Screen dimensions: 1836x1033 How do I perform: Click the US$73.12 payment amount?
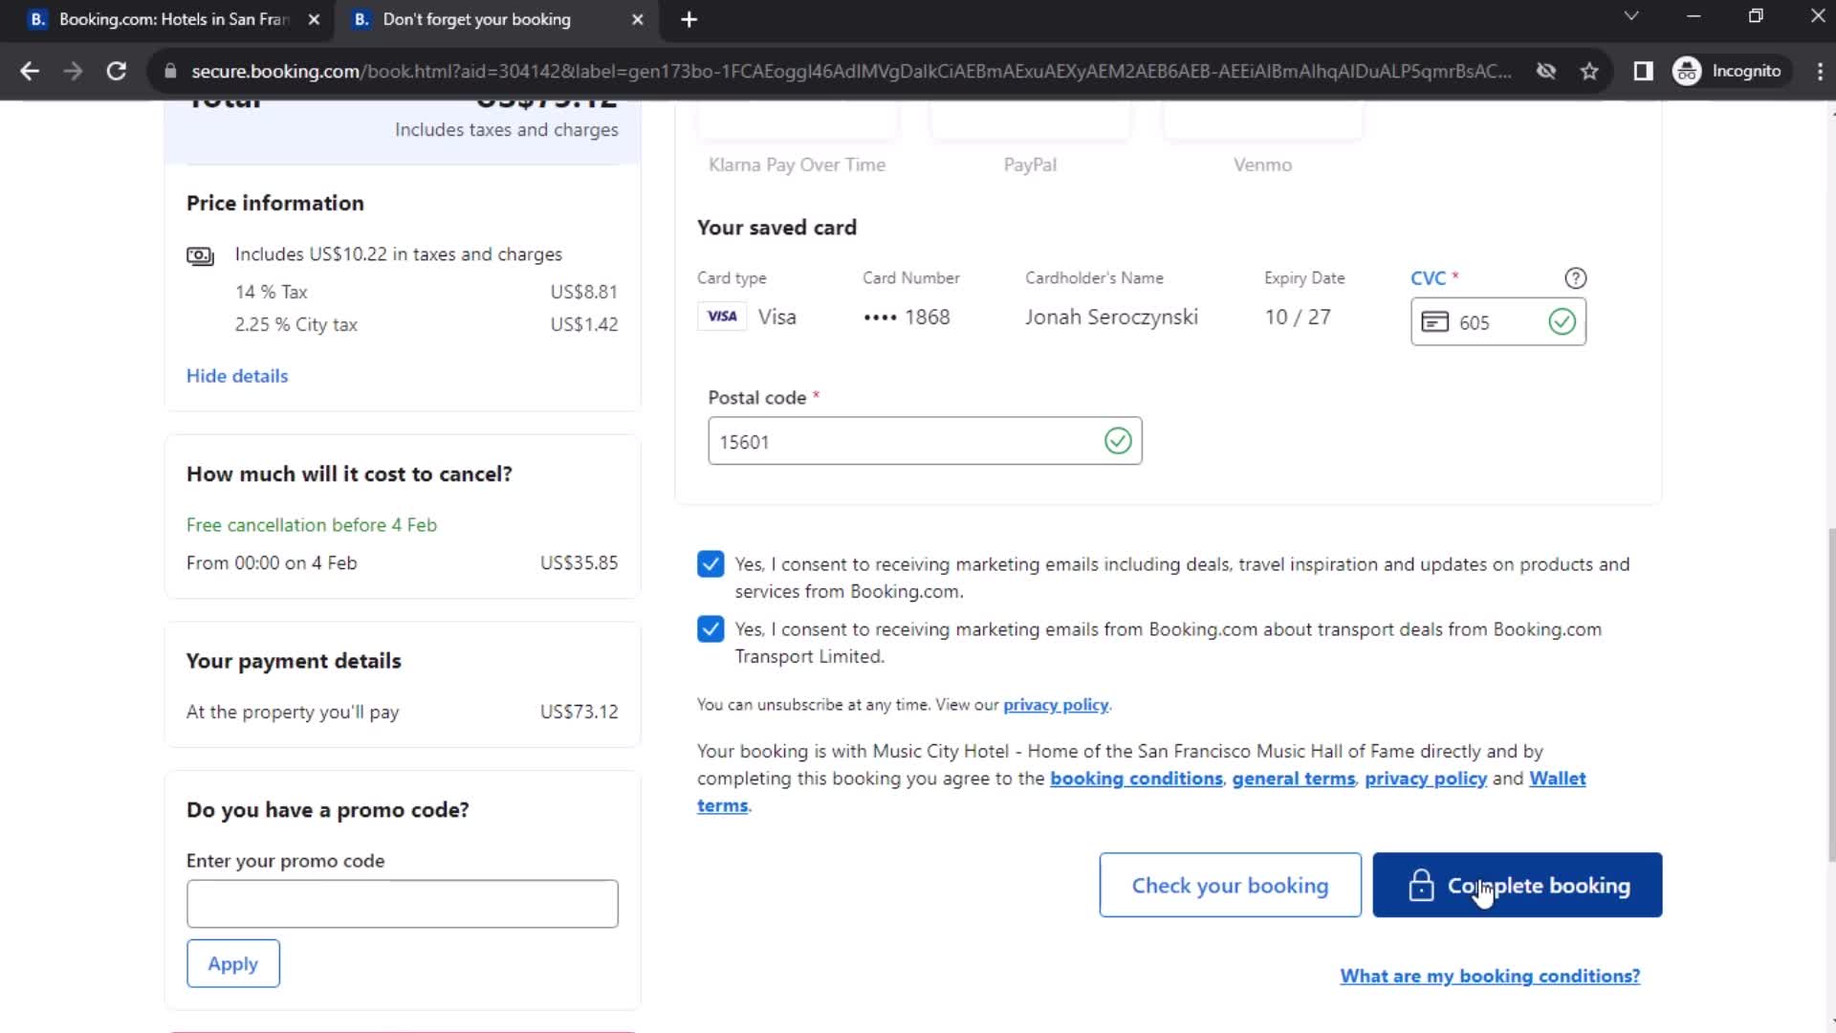pyautogui.click(x=579, y=712)
